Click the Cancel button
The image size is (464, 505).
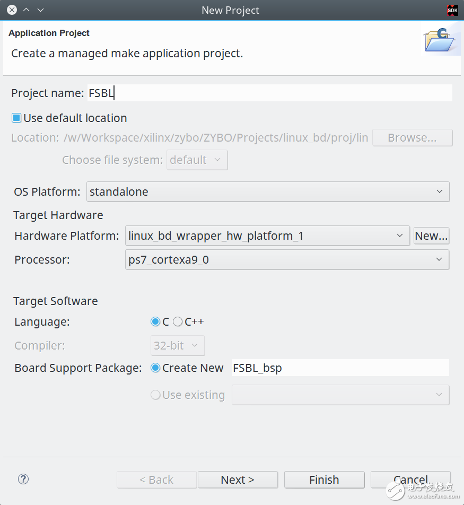click(x=410, y=480)
